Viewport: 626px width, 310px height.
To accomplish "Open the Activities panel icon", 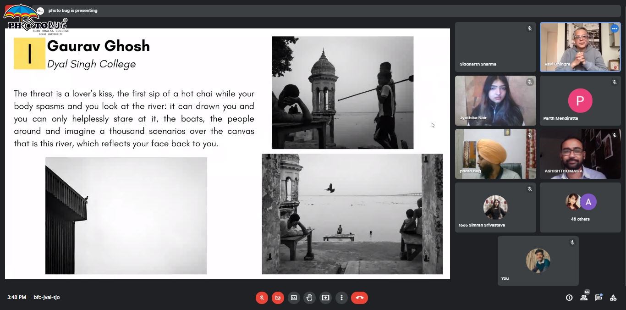I will [x=613, y=298].
